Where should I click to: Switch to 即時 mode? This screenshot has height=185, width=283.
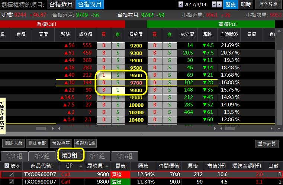246,4
